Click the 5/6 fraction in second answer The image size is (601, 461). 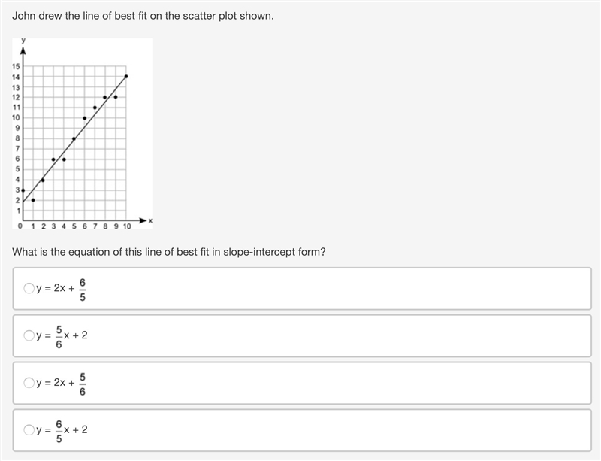tap(59, 337)
